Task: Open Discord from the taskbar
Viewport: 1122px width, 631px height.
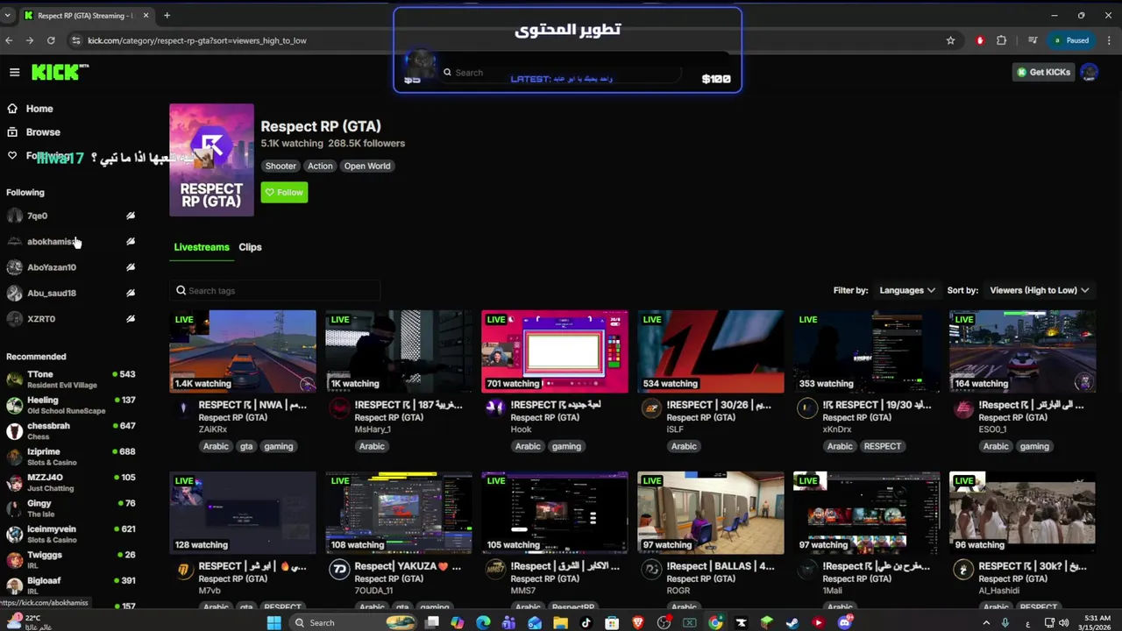Action: pos(844,622)
